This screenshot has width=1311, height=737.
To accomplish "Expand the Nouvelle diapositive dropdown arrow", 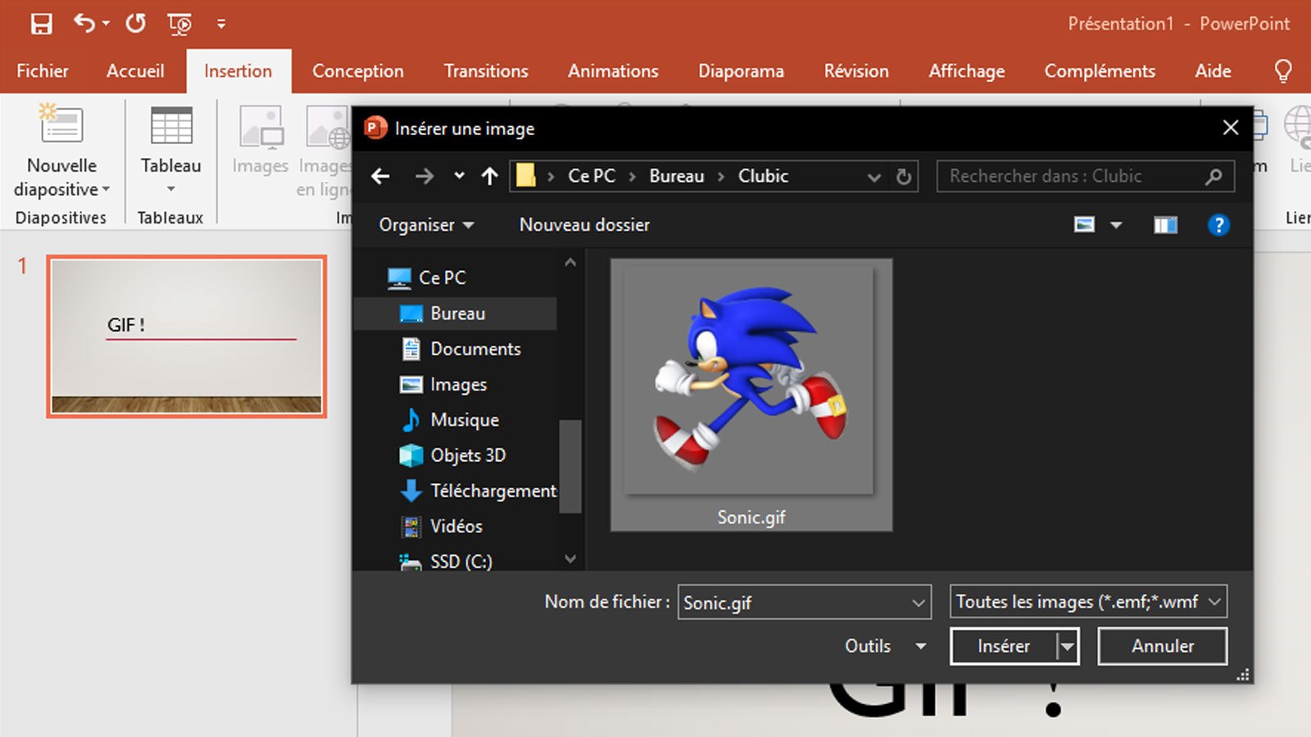I will point(106,190).
